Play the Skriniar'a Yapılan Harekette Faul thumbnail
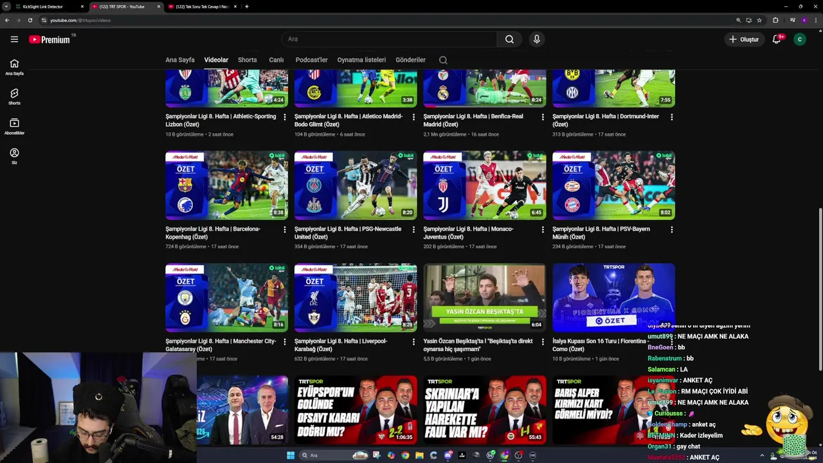This screenshot has width=823, height=463. coord(485,410)
